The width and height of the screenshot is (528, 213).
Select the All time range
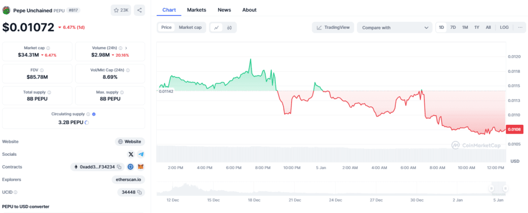tap(488, 28)
